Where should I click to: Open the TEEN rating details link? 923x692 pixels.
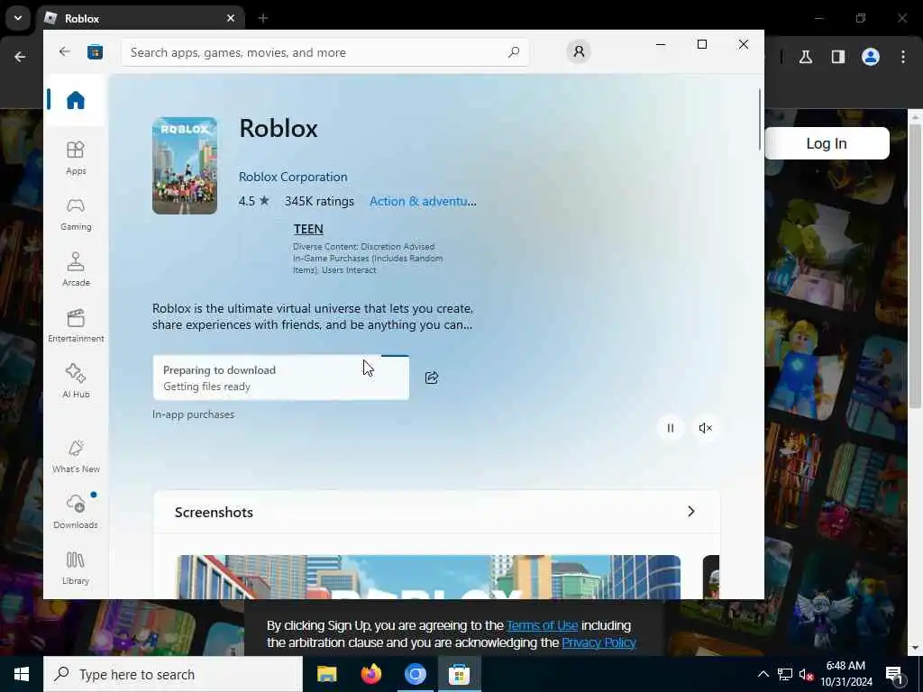click(308, 229)
